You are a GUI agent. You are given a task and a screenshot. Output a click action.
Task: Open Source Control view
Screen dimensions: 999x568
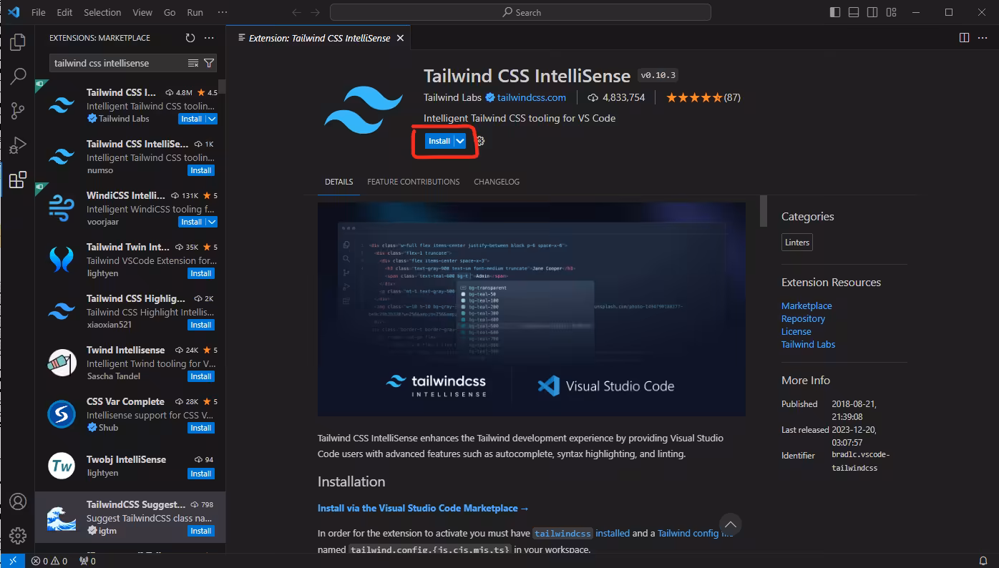pyautogui.click(x=18, y=111)
